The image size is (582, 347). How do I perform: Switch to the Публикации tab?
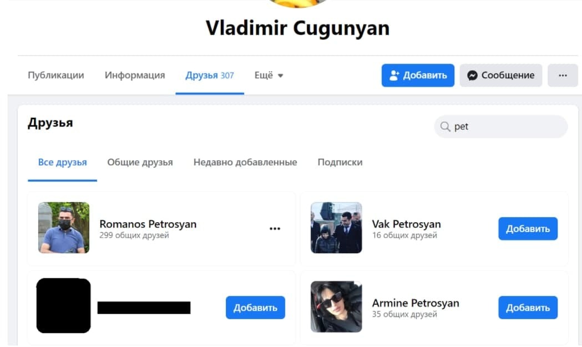[56, 76]
